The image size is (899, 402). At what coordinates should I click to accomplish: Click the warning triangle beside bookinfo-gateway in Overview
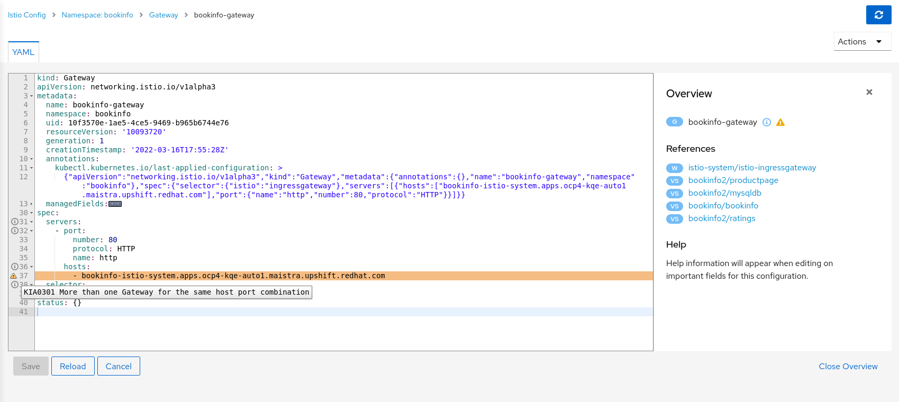(780, 122)
